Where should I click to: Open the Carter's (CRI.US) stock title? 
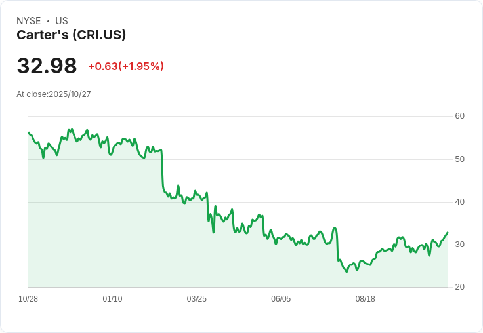click(x=72, y=35)
